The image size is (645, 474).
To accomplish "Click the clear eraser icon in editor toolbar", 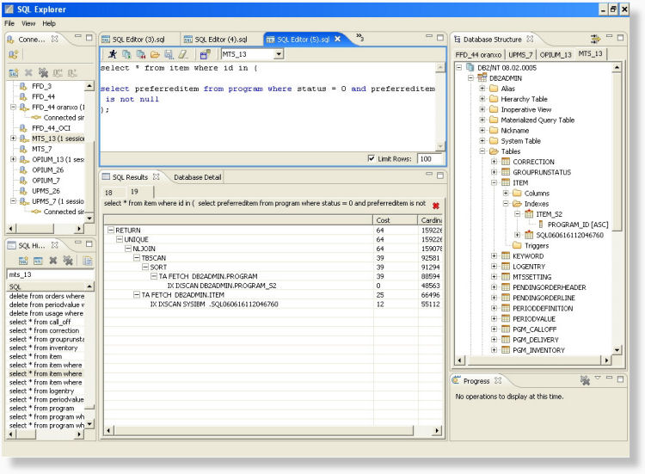I will [x=182, y=54].
